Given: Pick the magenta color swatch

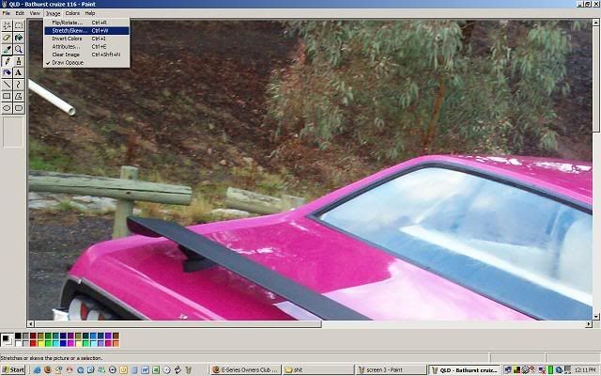Looking at the screenshot, I should tap(70, 343).
